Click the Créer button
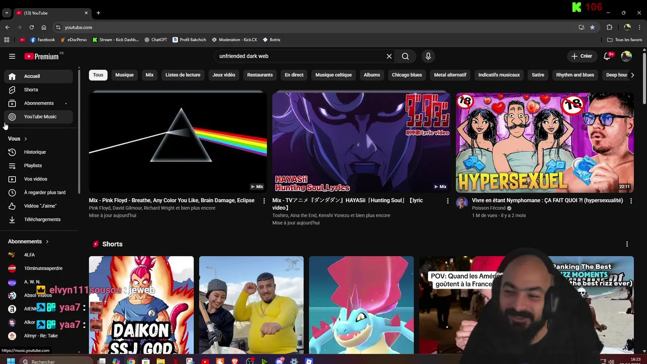The image size is (647, 364). click(x=581, y=56)
